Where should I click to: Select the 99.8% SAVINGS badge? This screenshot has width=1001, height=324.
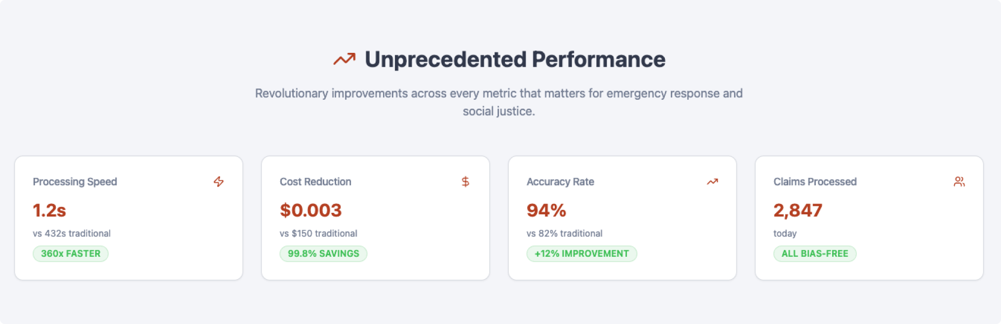pyautogui.click(x=323, y=254)
